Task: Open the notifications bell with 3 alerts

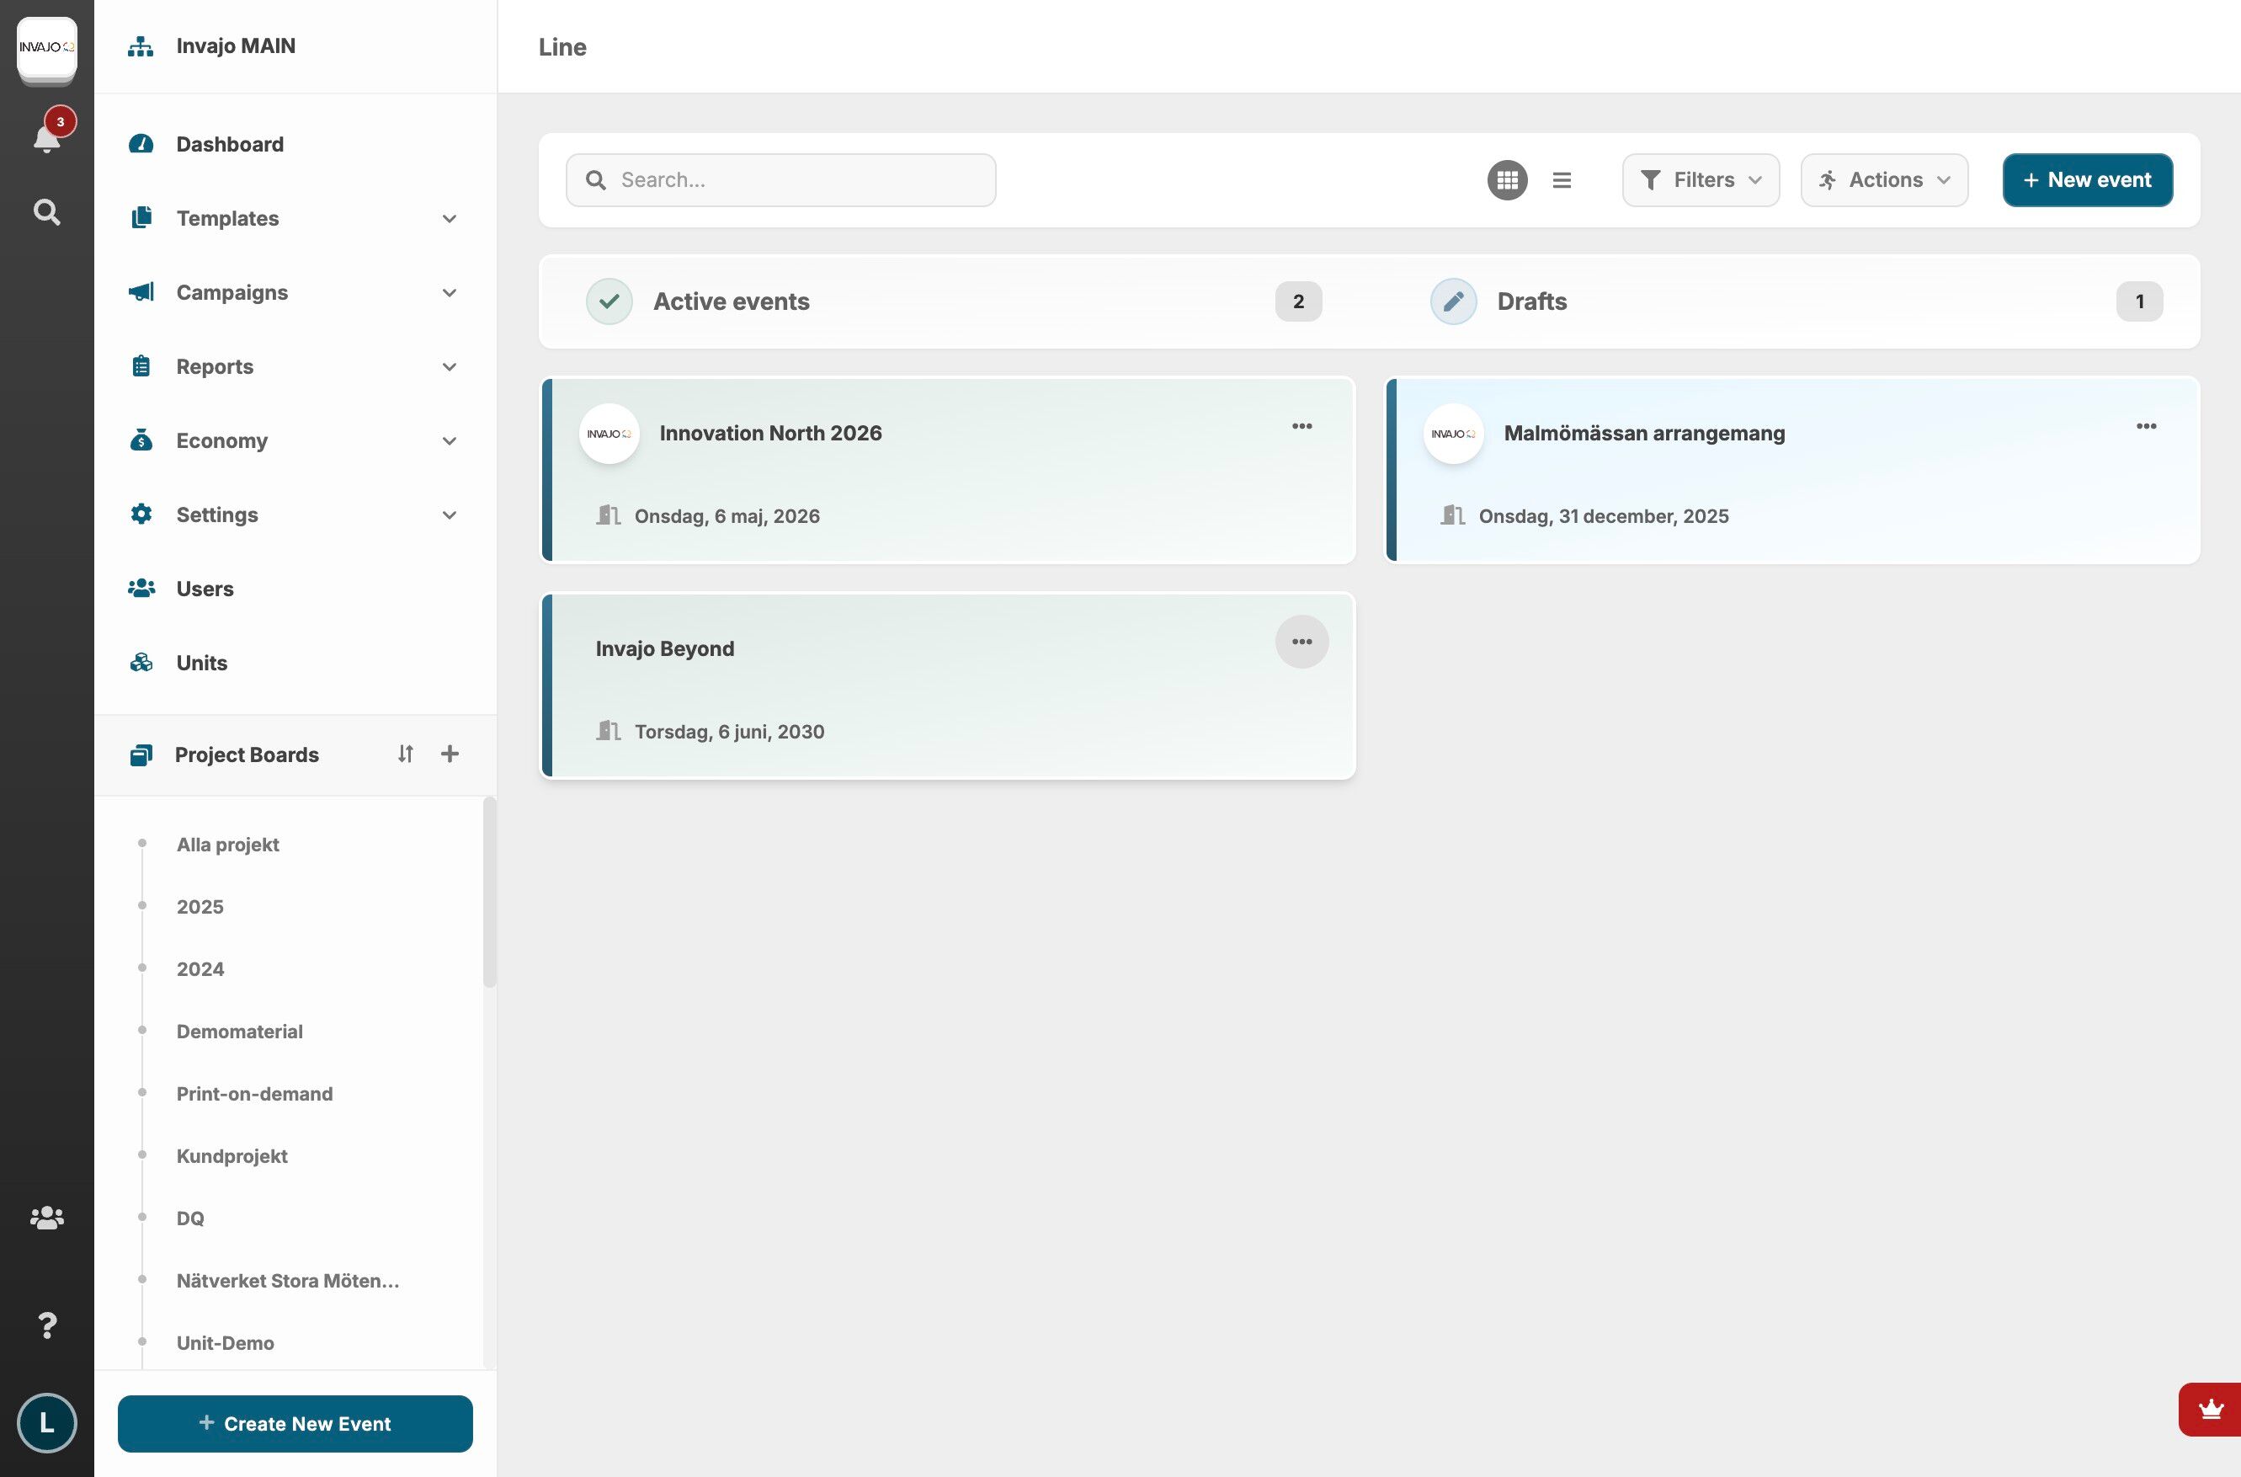Action: tap(47, 136)
